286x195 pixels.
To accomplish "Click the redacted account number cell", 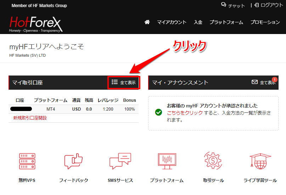I will (21, 109).
